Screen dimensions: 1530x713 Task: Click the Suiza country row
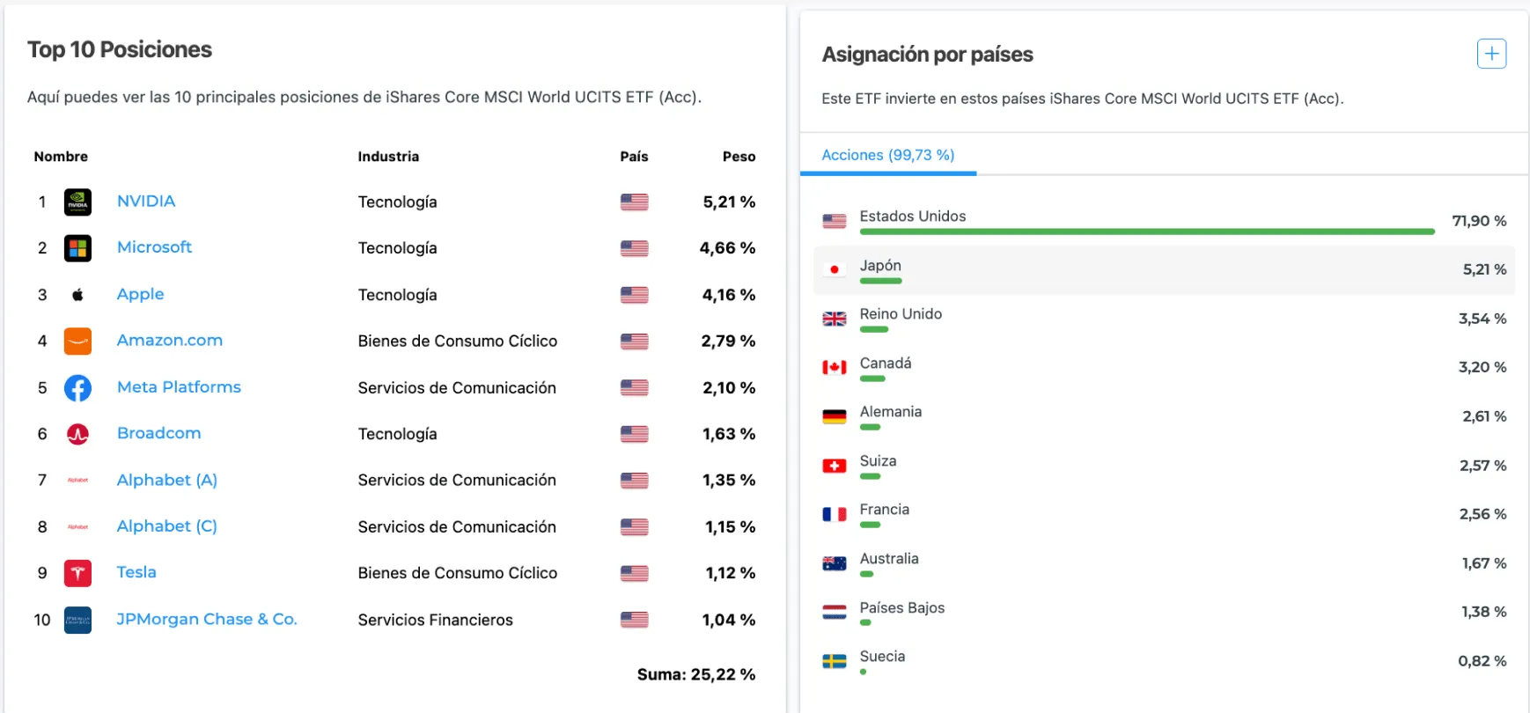pyautogui.click(x=1162, y=465)
